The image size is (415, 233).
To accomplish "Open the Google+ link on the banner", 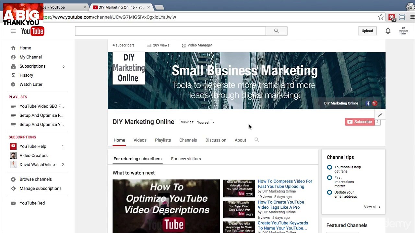I will pos(375,103).
